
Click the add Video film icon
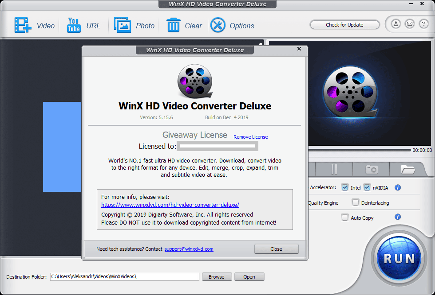point(23,25)
